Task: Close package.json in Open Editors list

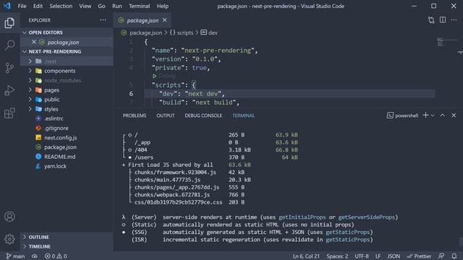Action: pos(34,42)
